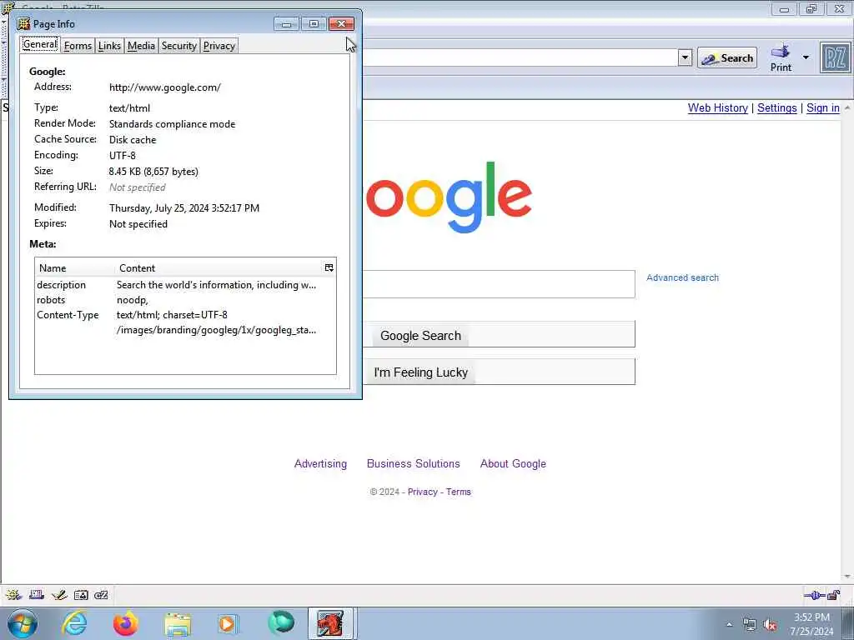854x640 pixels.
Task: Open Windows Explorer folder taskbar icon
Action: 178,624
